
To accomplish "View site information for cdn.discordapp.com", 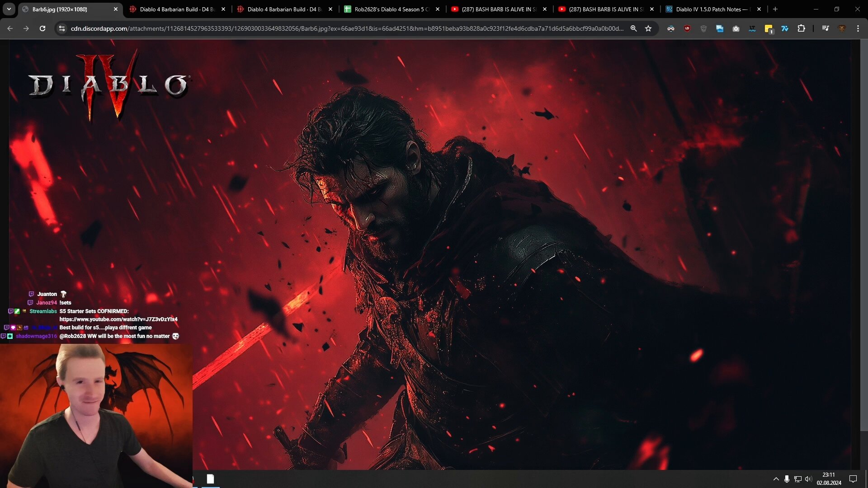I will tap(62, 28).
